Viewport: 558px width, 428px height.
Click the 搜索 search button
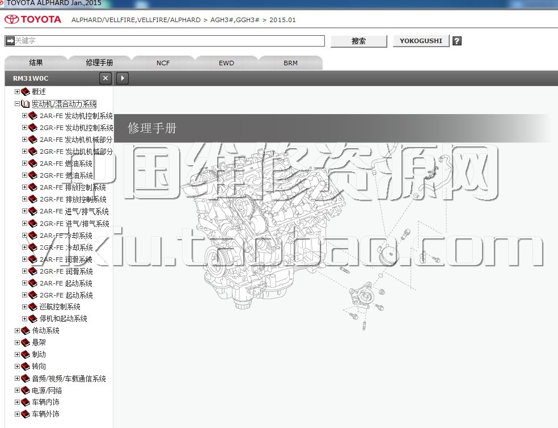(x=359, y=41)
